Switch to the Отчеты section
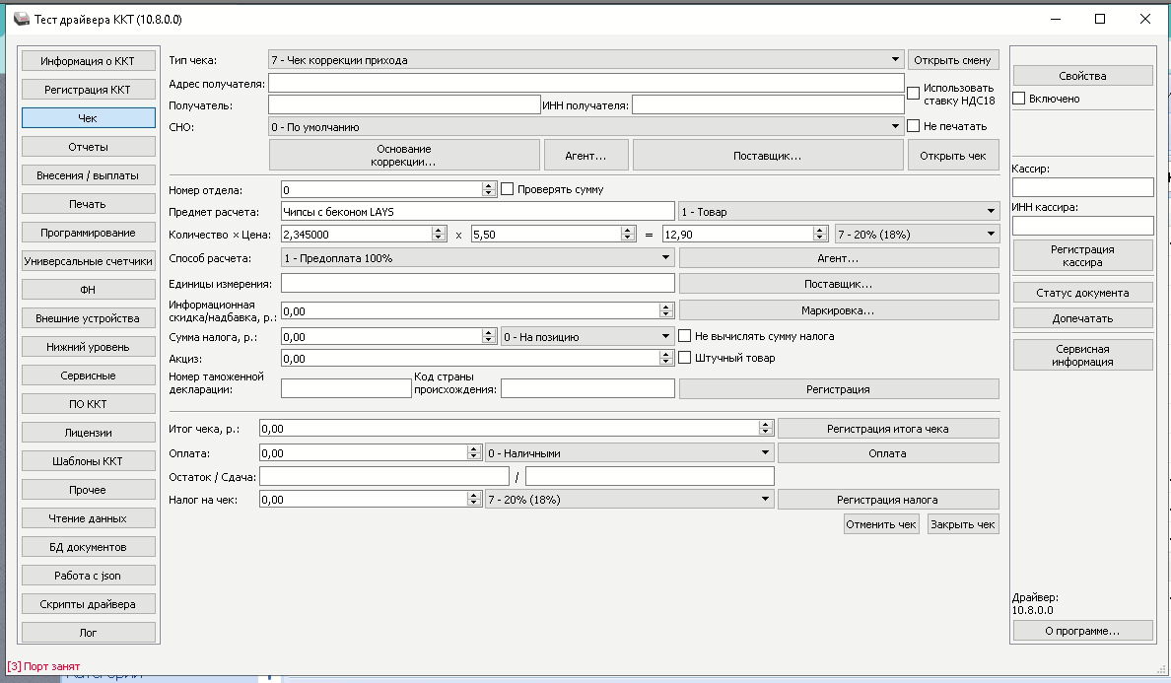 (x=88, y=147)
